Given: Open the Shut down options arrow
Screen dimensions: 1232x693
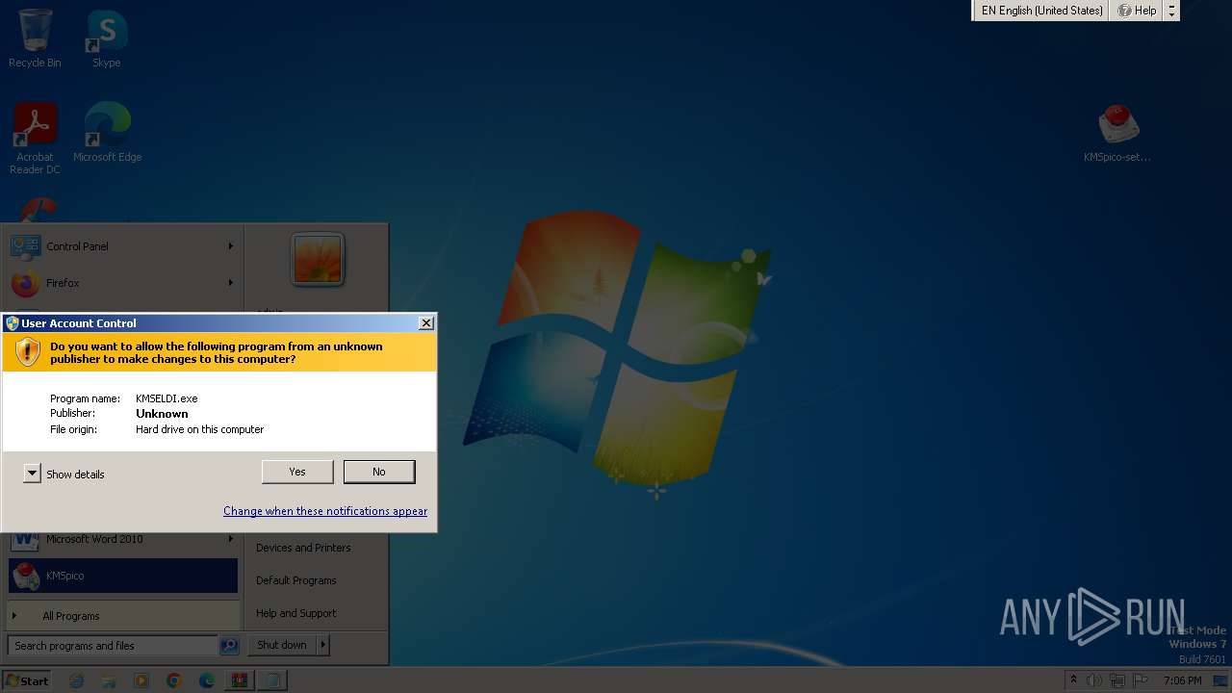Looking at the screenshot, I should coord(323,645).
